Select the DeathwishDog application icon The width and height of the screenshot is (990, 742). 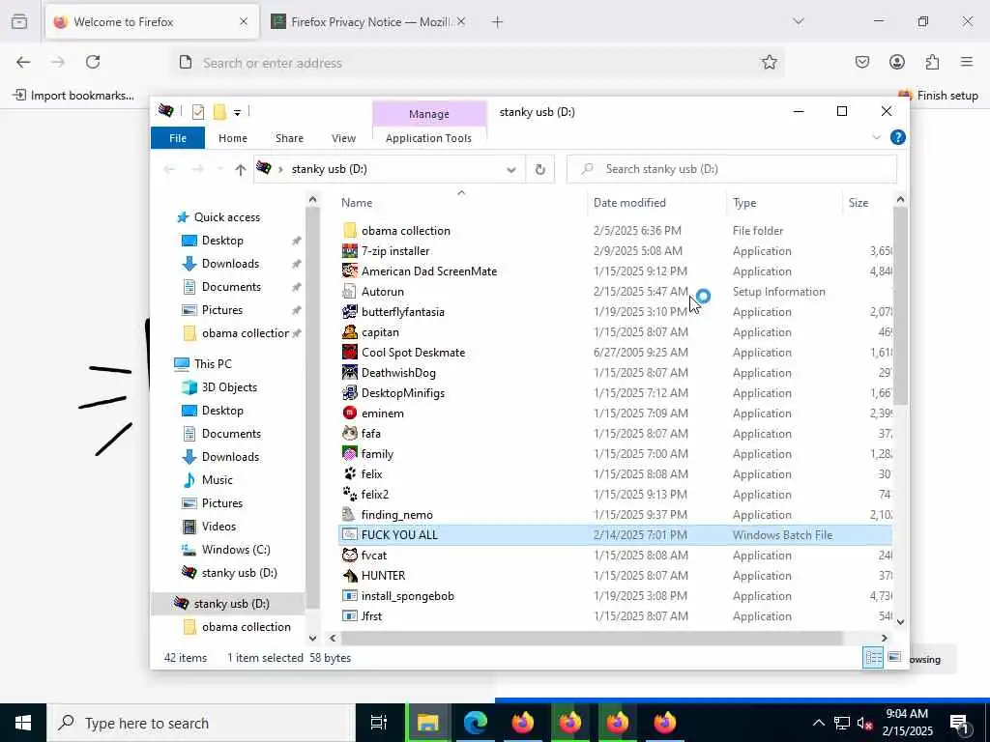pyautogui.click(x=350, y=372)
